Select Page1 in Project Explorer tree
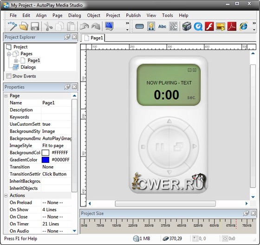The width and height of the screenshot is (260, 245). (34, 60)
